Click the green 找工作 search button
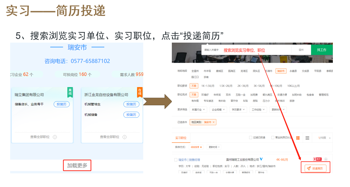350x187 pixels. 322,50
